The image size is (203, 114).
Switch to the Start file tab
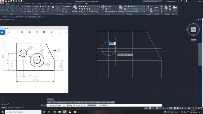point(5,17)
